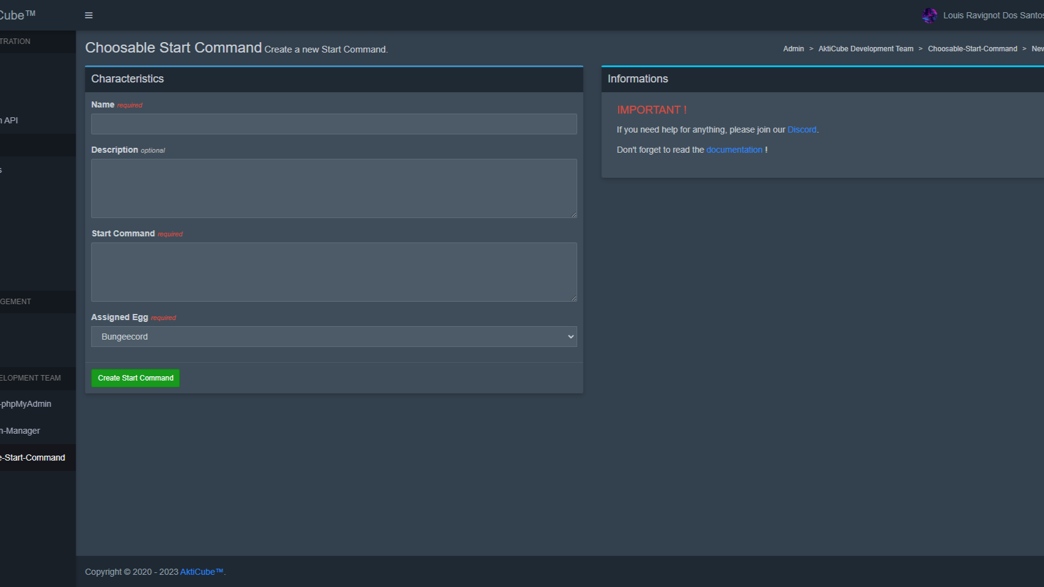This screenshot has height=587, width=1044.
Task: Open phpMyAdmin in the sidebar
Action: [26, 404]
